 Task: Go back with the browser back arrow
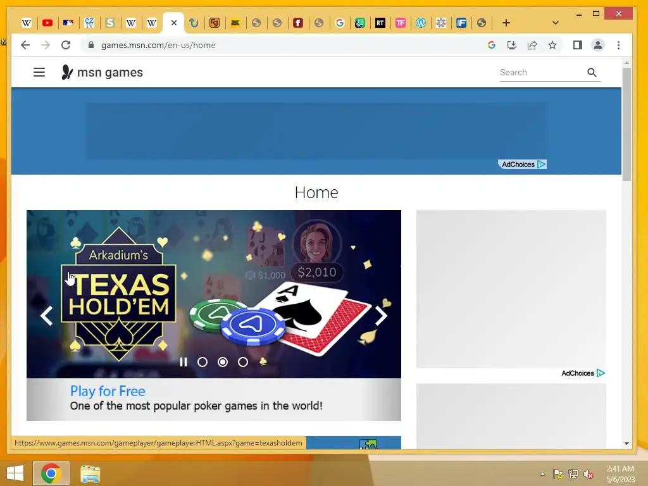pos(25,45)
